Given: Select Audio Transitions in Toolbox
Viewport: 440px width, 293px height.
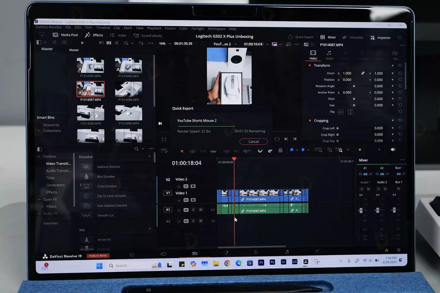Looking at the screenshot, I should (x=58, y=171).
